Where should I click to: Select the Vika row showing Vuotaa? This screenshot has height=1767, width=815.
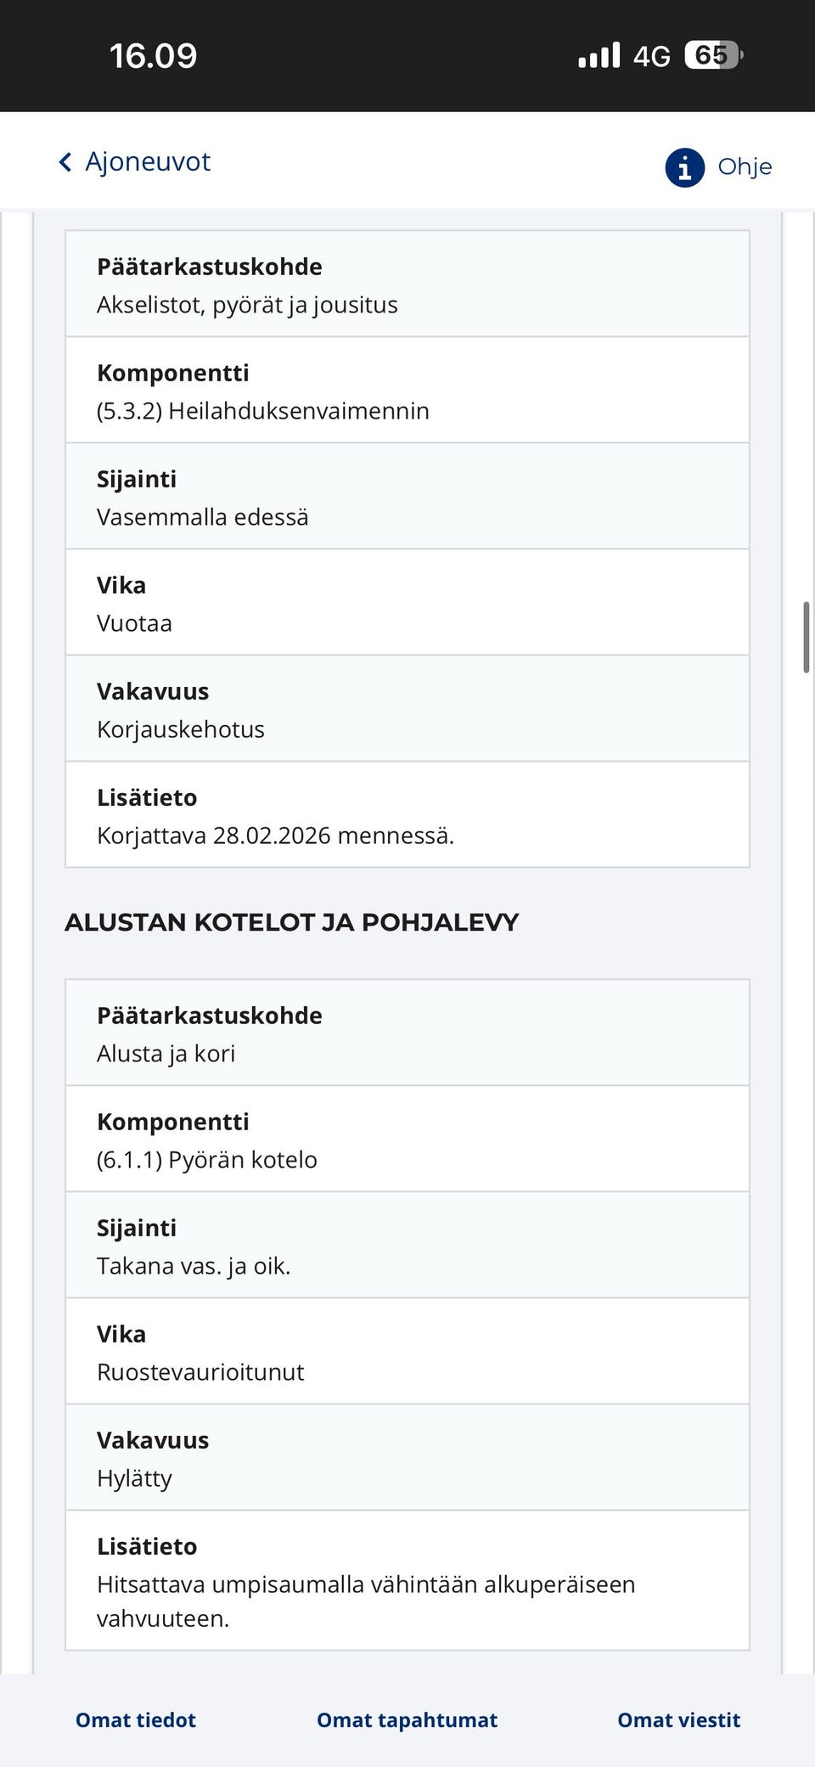click(x=406, y=603)
